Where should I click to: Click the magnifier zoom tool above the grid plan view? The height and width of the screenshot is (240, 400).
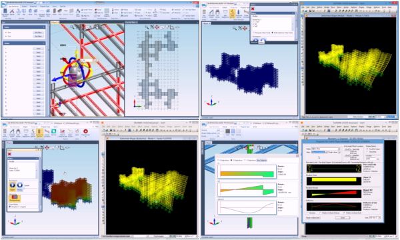click(147, 27)
